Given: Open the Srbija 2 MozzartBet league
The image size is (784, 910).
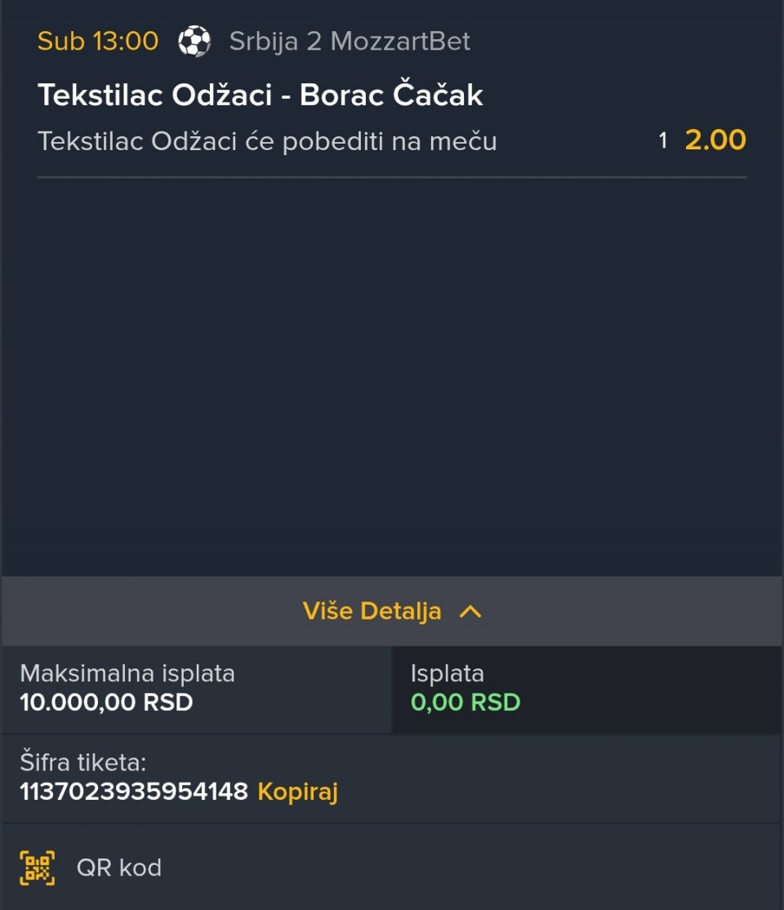Looking at the screenshot, I should pyautogui.click(x=350, y=42).
